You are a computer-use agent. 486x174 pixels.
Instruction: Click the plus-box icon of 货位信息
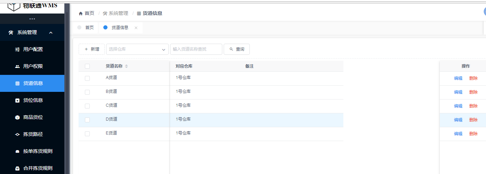(x=17, y=101)
